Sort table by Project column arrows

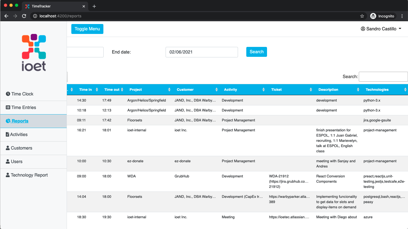169,90
